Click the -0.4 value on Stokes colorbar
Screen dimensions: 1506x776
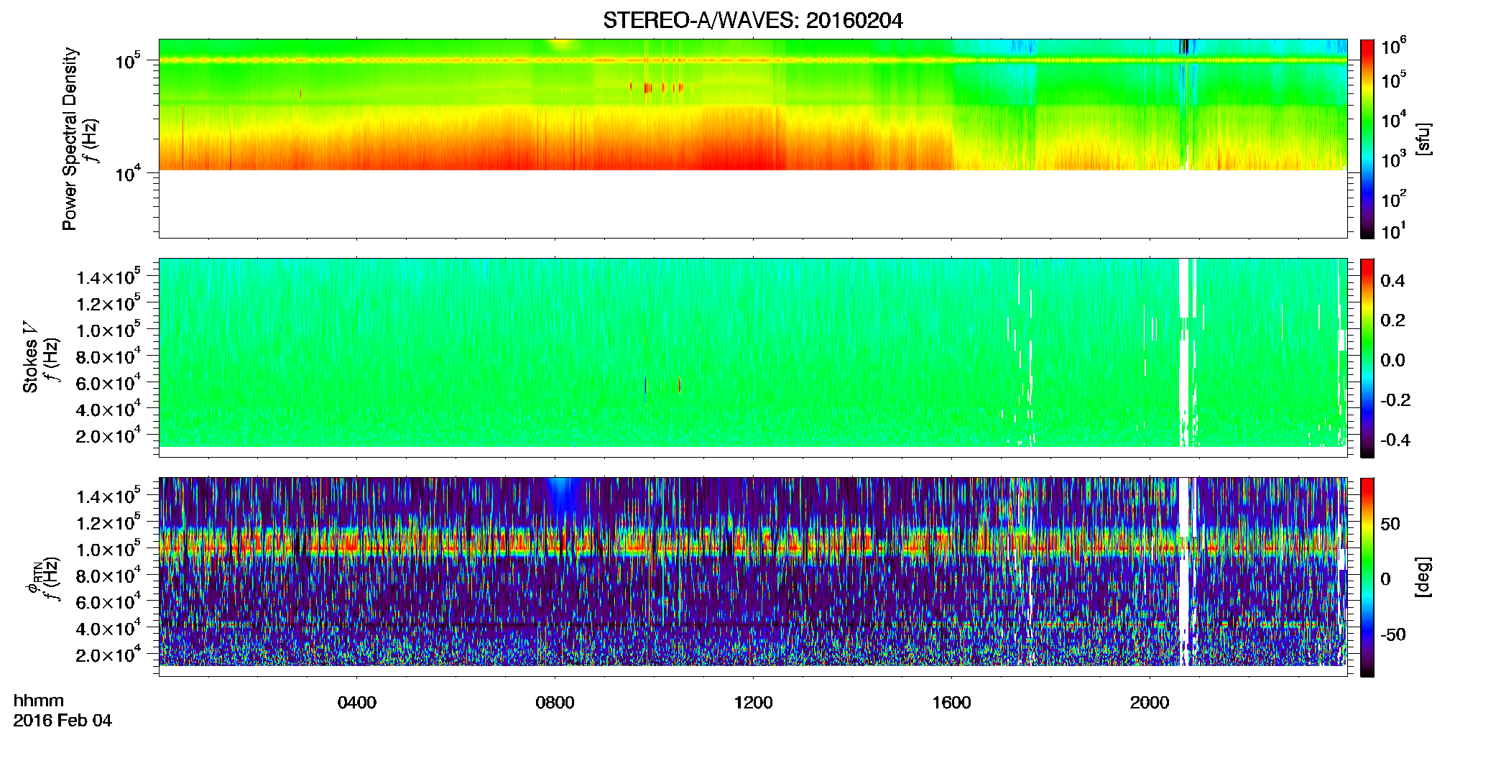[x=1395, y=440]
